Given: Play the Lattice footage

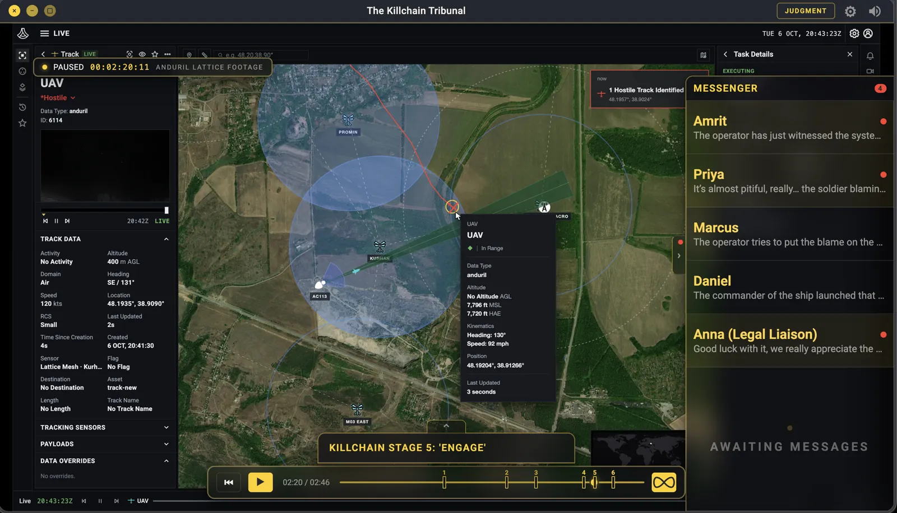Looking at the screenshot, I should (261, 482).
